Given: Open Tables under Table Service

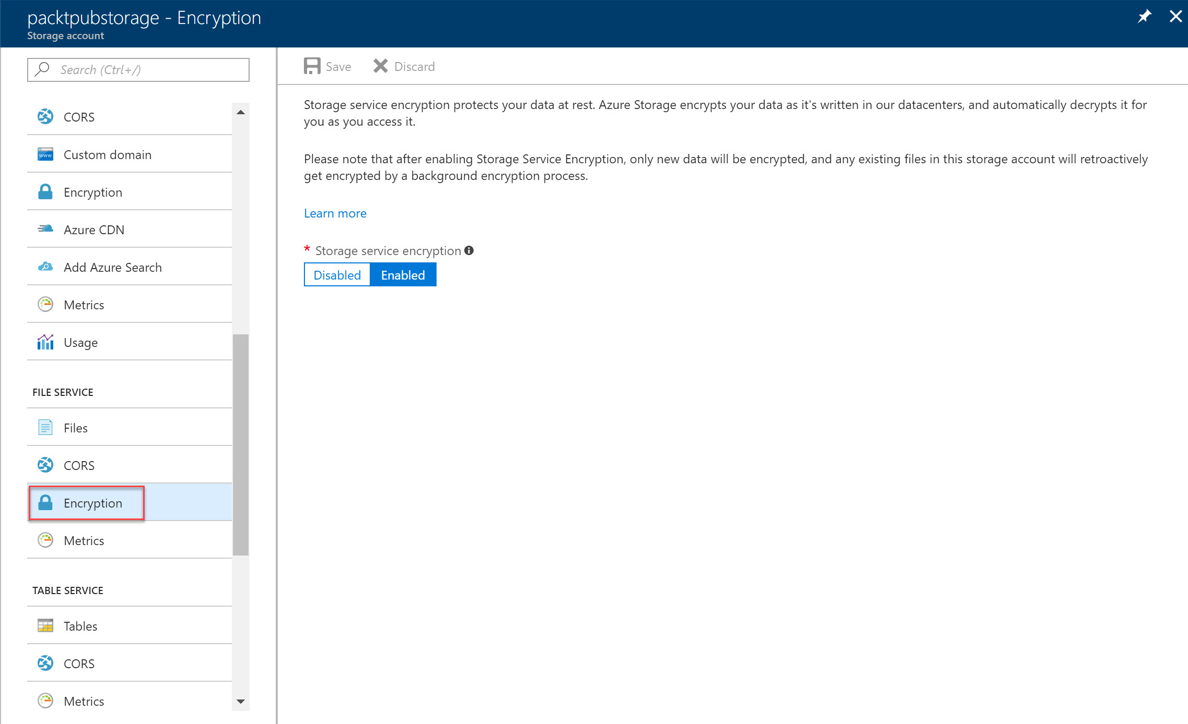Looking at the screenshot, I should click(130, 626).
